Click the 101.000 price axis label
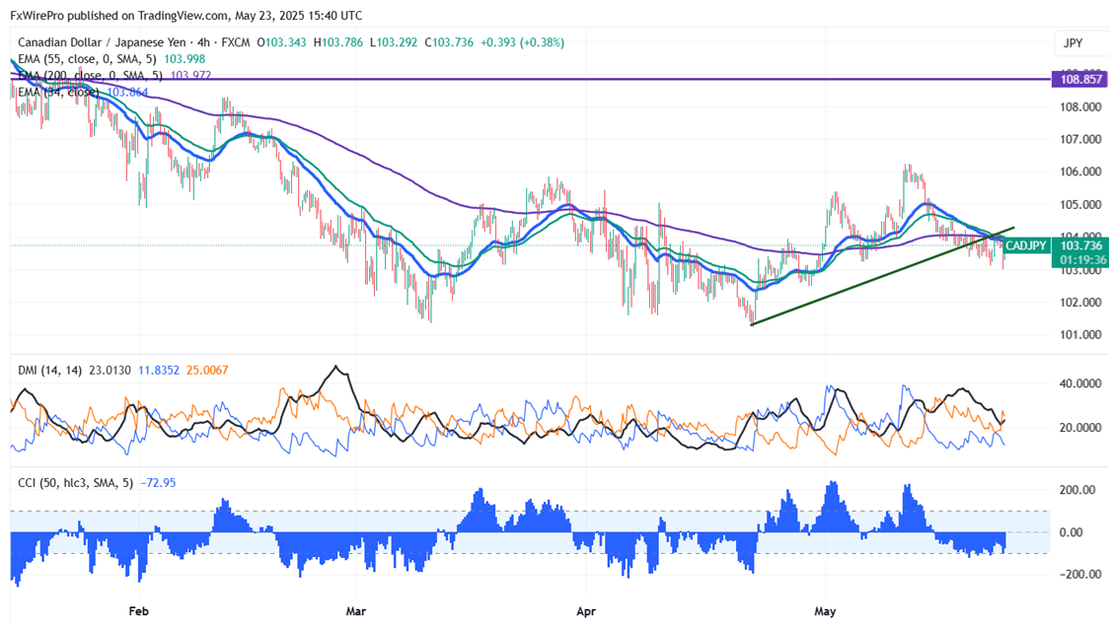The image size is (1109, 624). [x=1080, y=335]
